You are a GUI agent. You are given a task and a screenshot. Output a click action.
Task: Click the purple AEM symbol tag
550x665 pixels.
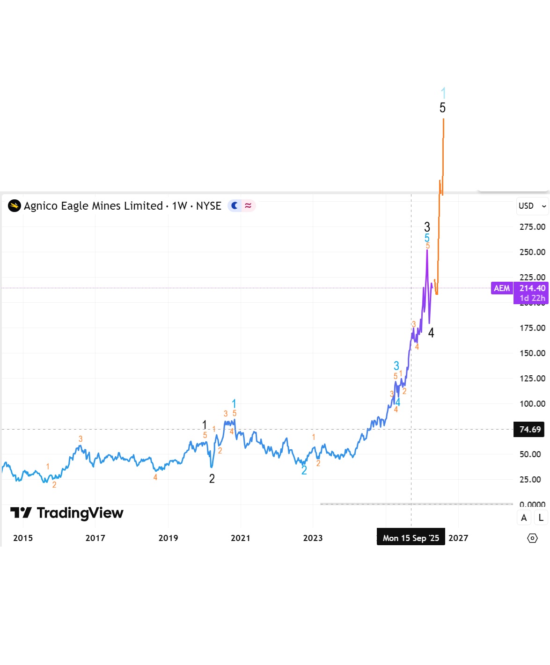click(501, 288)
